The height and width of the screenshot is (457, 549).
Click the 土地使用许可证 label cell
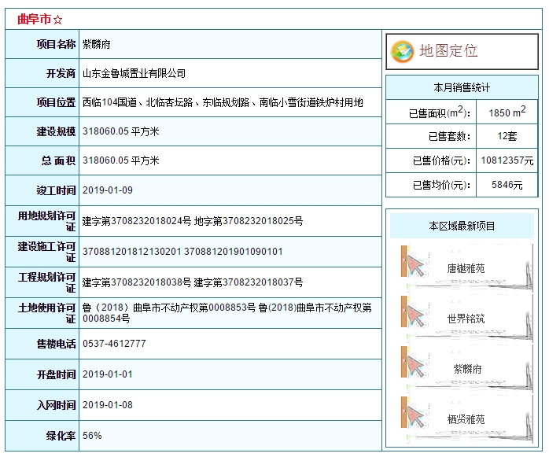(42, 313)
